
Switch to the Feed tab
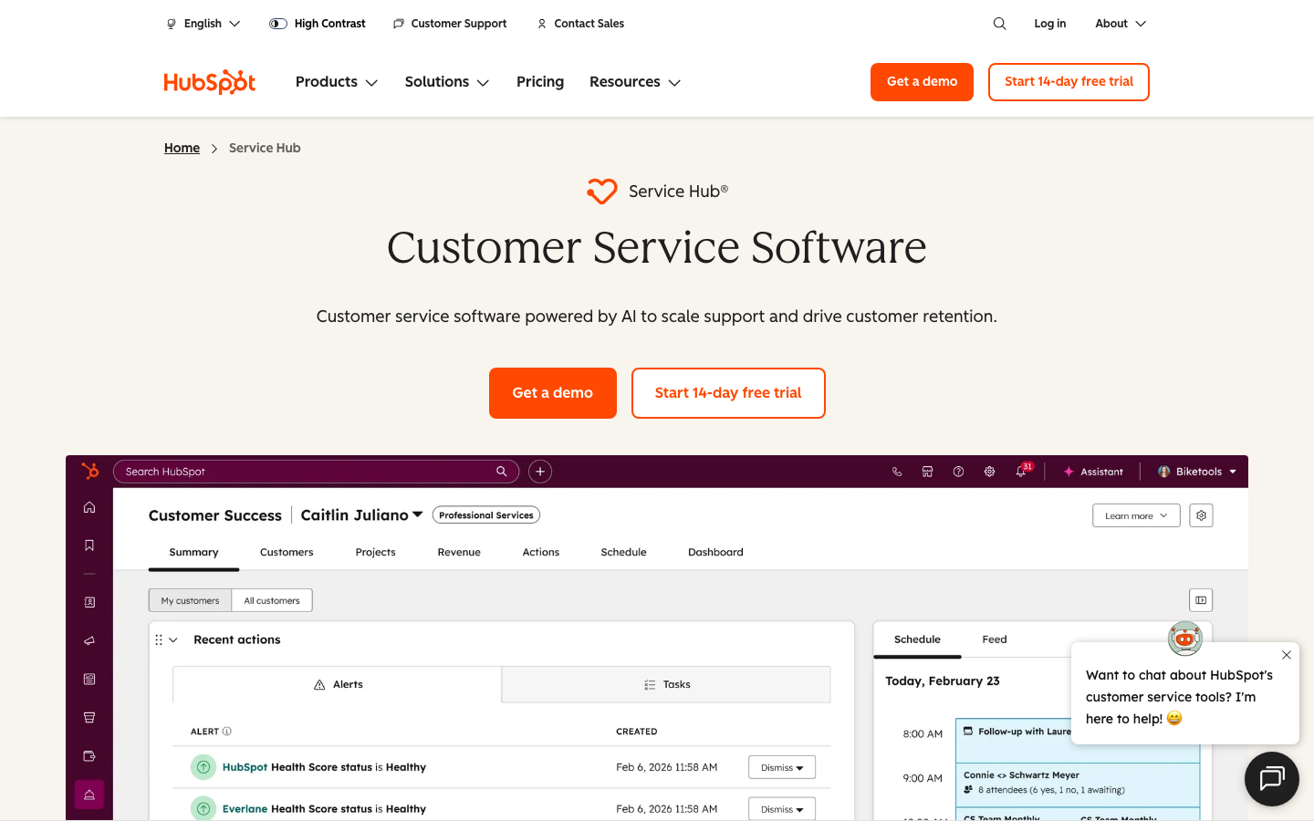(995, 639)
